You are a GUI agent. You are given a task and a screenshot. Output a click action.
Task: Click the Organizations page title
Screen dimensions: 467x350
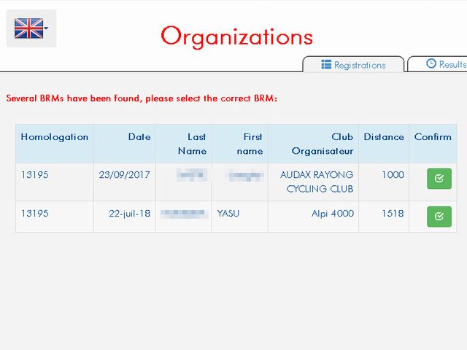[x=236, y=36]
